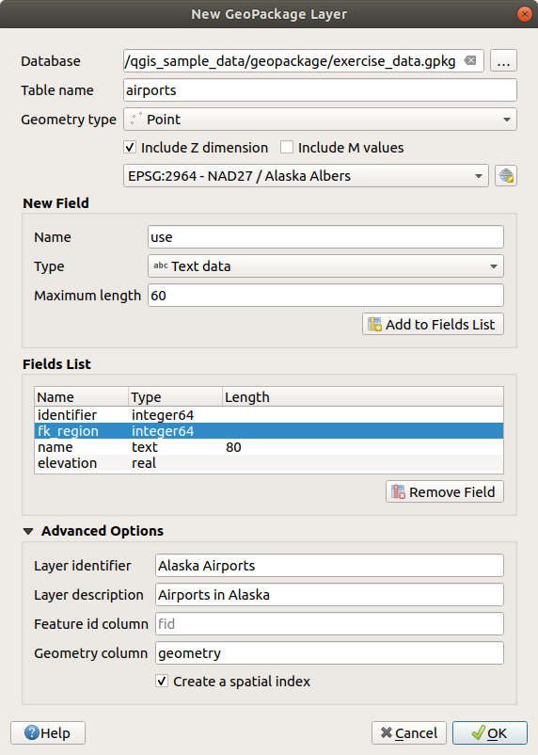
Task: Select the identifier field row
Action: 269,414
